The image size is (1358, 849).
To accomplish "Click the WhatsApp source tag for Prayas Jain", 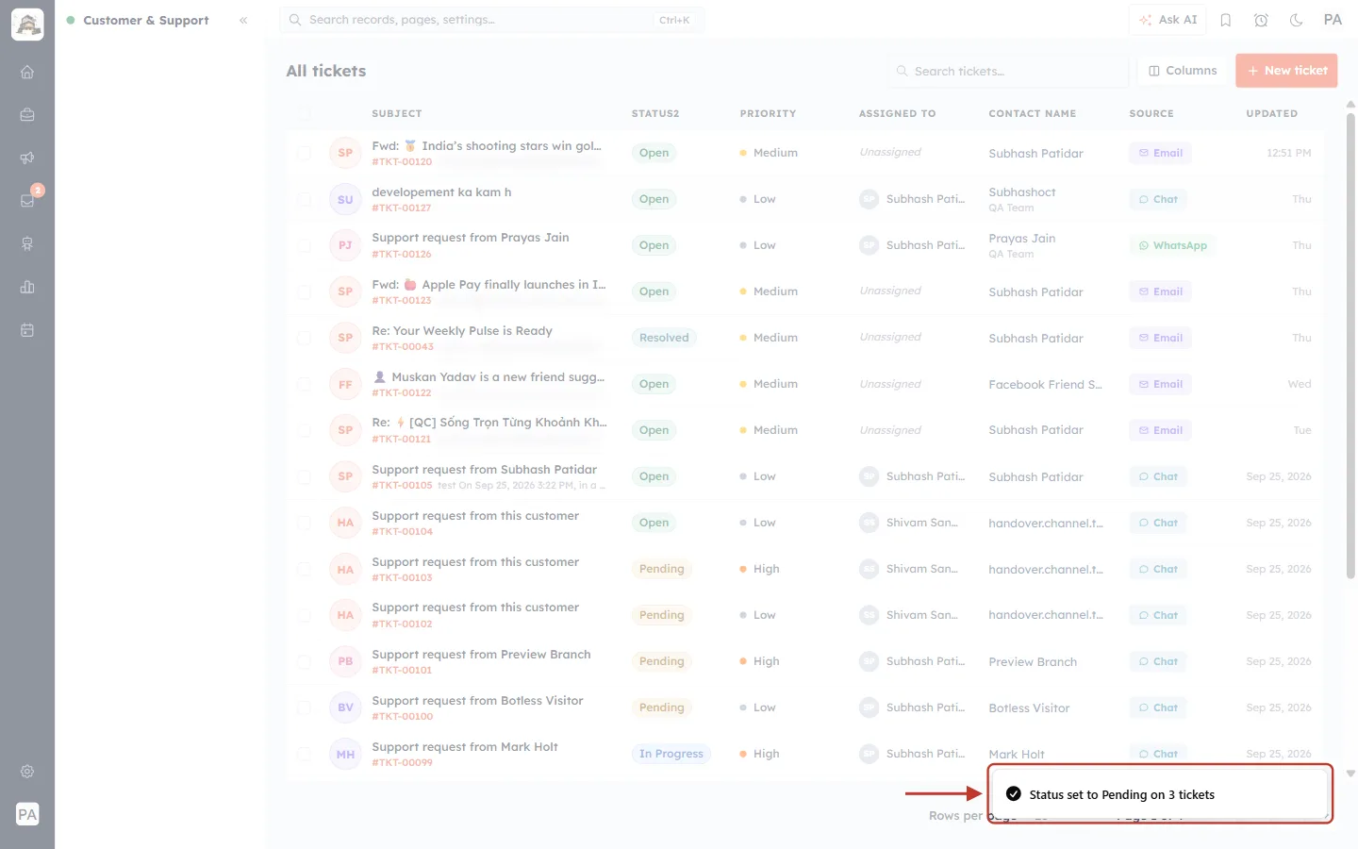I will (1172, 245).
